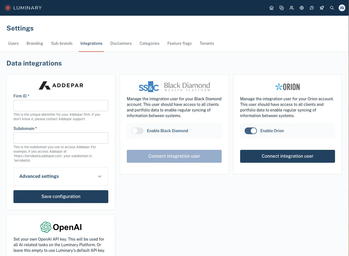This screenshot has width=349, height=256.
Task: Click the rocket icon in header
Action: (x=322, y=8)
